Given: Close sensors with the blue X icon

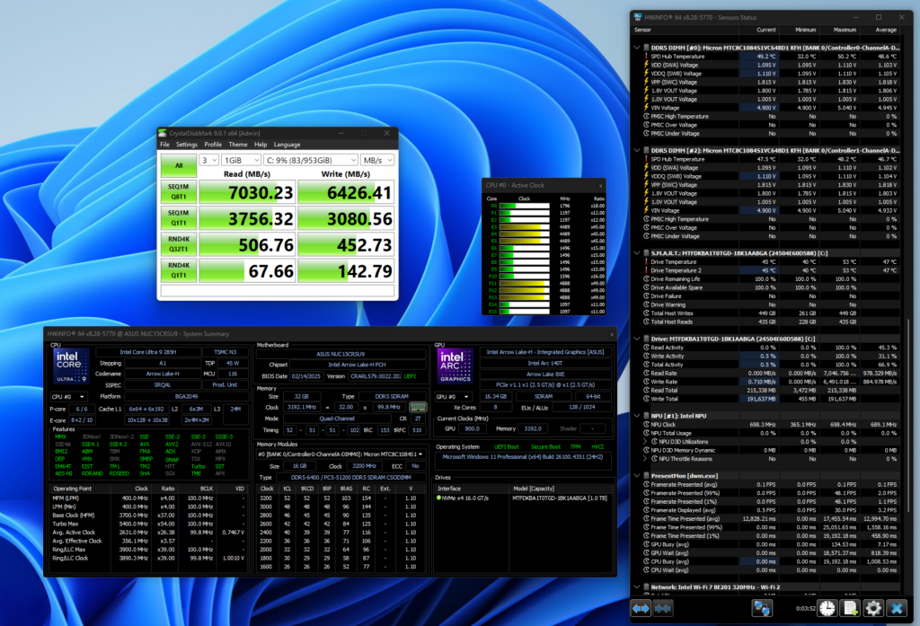Looking at the screenshot, I should [897, 608].
